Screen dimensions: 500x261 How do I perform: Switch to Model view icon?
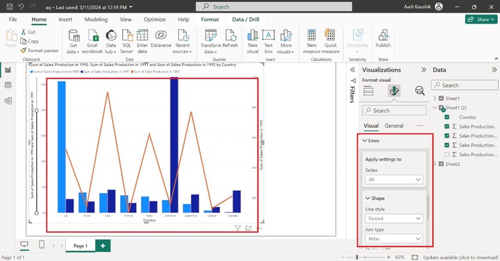coord(8,101)
